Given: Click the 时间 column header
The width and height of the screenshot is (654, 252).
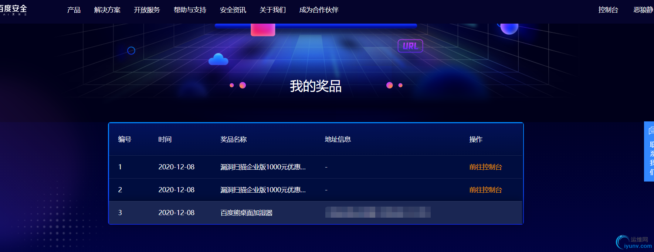Looking at the screenshot, I should click(x=165, y=139).
